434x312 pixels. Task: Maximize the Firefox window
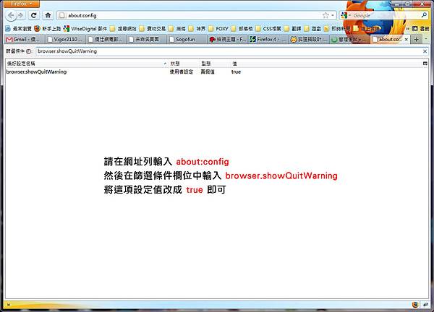[x=407, y=4]
